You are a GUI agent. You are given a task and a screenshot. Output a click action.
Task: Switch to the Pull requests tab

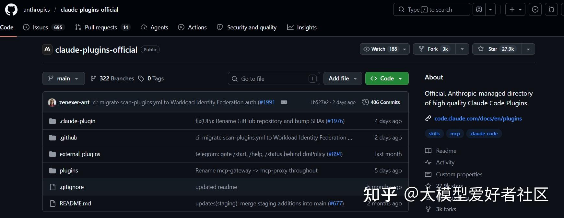tap(102, 27)
